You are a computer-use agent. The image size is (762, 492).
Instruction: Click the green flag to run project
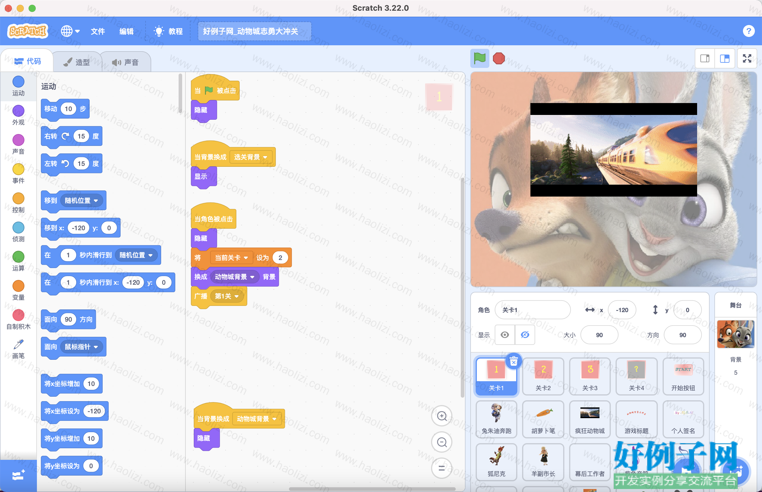coord(480,58)
